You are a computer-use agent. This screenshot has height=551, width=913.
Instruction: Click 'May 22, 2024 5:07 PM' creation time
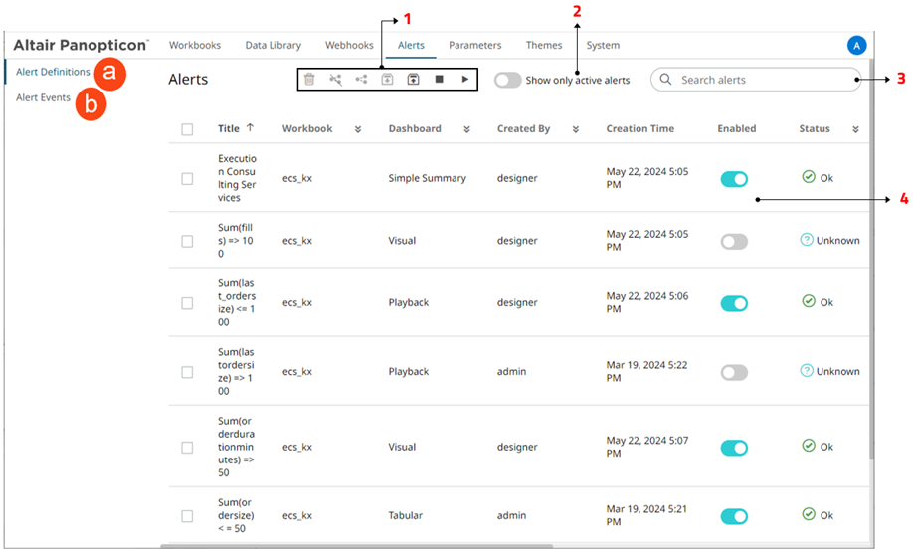coord(647,447)
